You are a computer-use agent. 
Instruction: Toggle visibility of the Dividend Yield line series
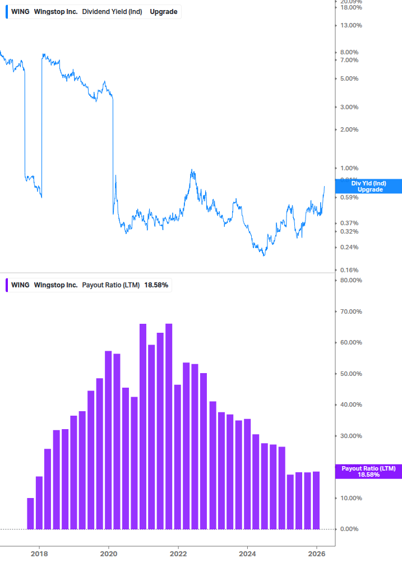[x=7, y=11]
